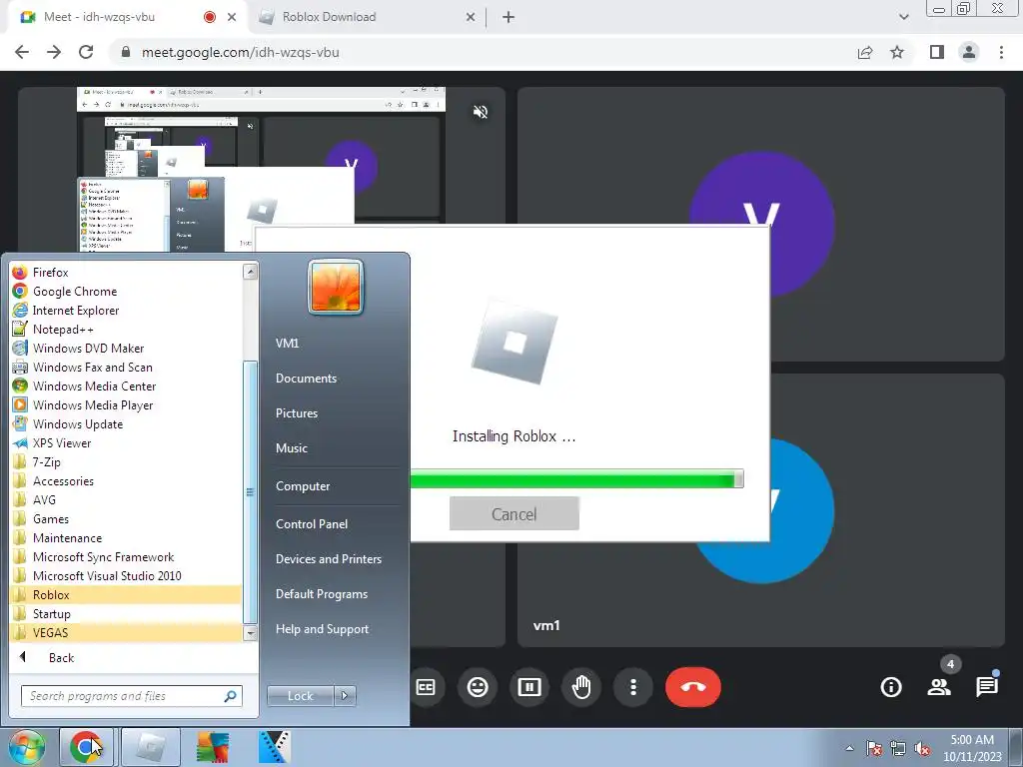1023x767 pixels.
Task: Open the Meet chat panel
Action: click(x=987, y=687)
